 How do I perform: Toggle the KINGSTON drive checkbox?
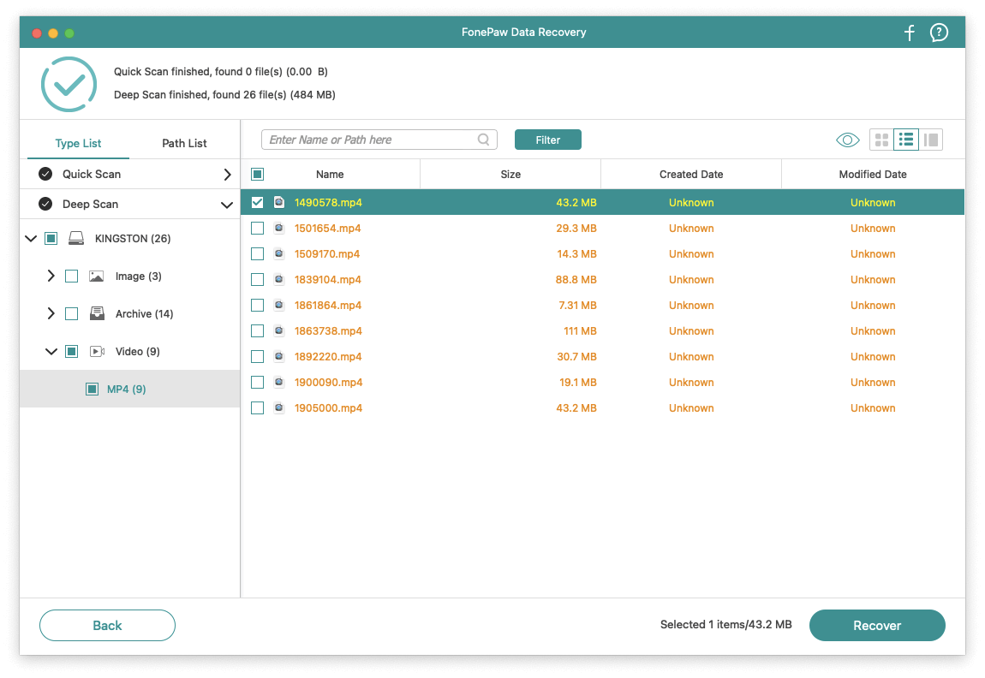(51, 239)
